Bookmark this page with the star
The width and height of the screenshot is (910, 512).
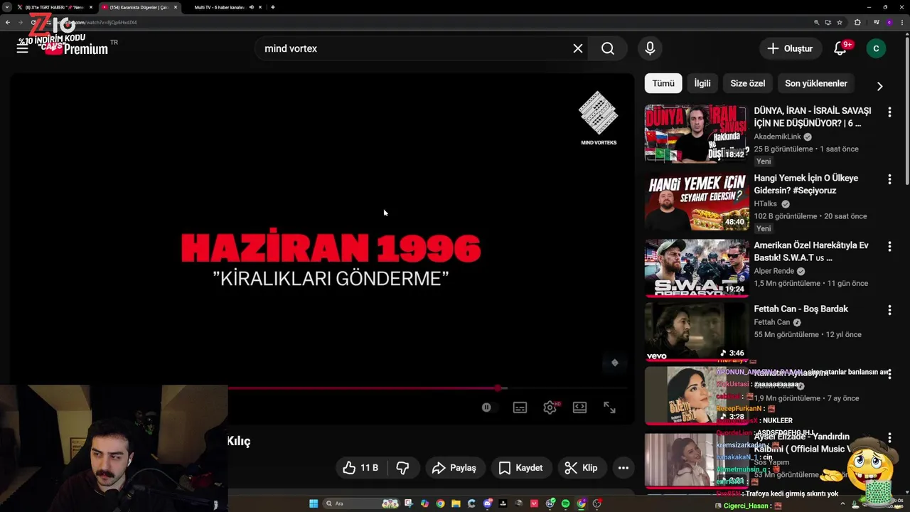point(840,22)
